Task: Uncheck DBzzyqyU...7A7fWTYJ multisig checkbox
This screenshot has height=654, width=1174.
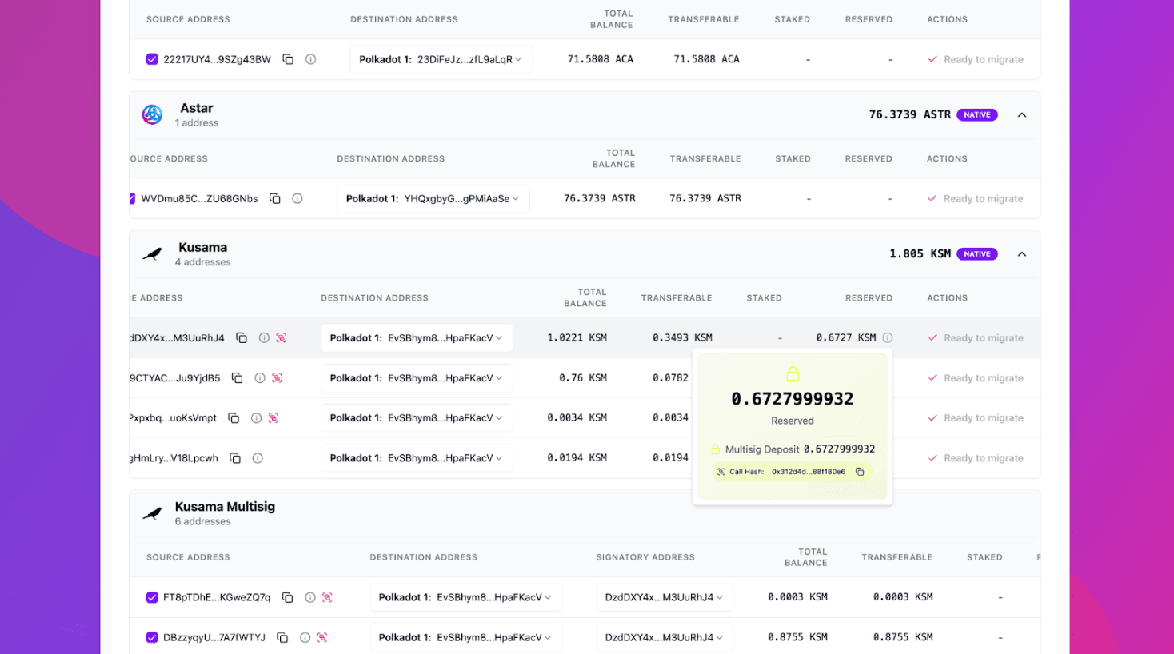Action: pyautogui.click(x=152, y=637)
